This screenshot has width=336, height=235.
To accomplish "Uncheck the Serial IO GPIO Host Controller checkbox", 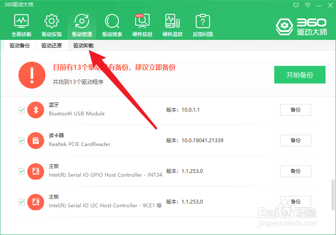I will click(x=22, y=171).
